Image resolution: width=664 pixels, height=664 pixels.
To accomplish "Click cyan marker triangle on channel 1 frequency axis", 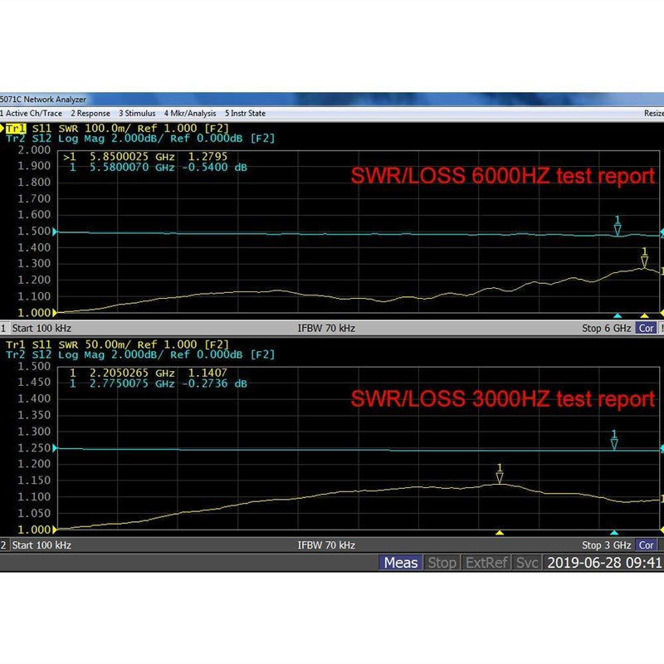I will pyautogui.click(x=618, y=315).
